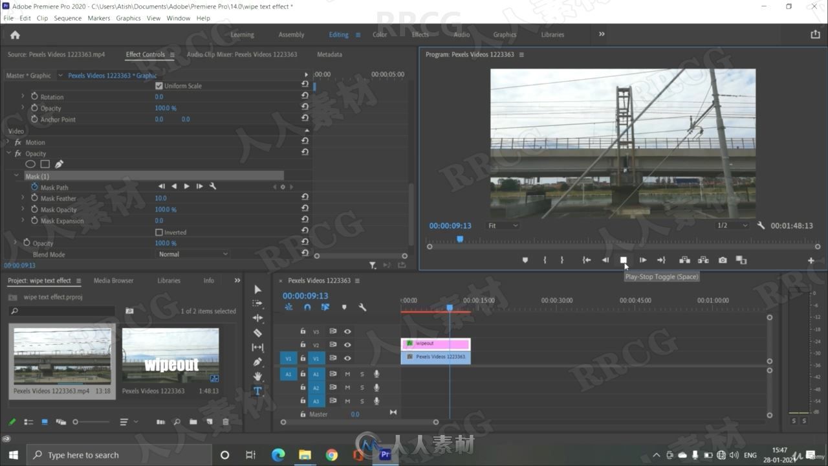Click the Extract button in Program monitor
Image resolution: width=828 pixels, height=466 pixels.
pos(703,260)
